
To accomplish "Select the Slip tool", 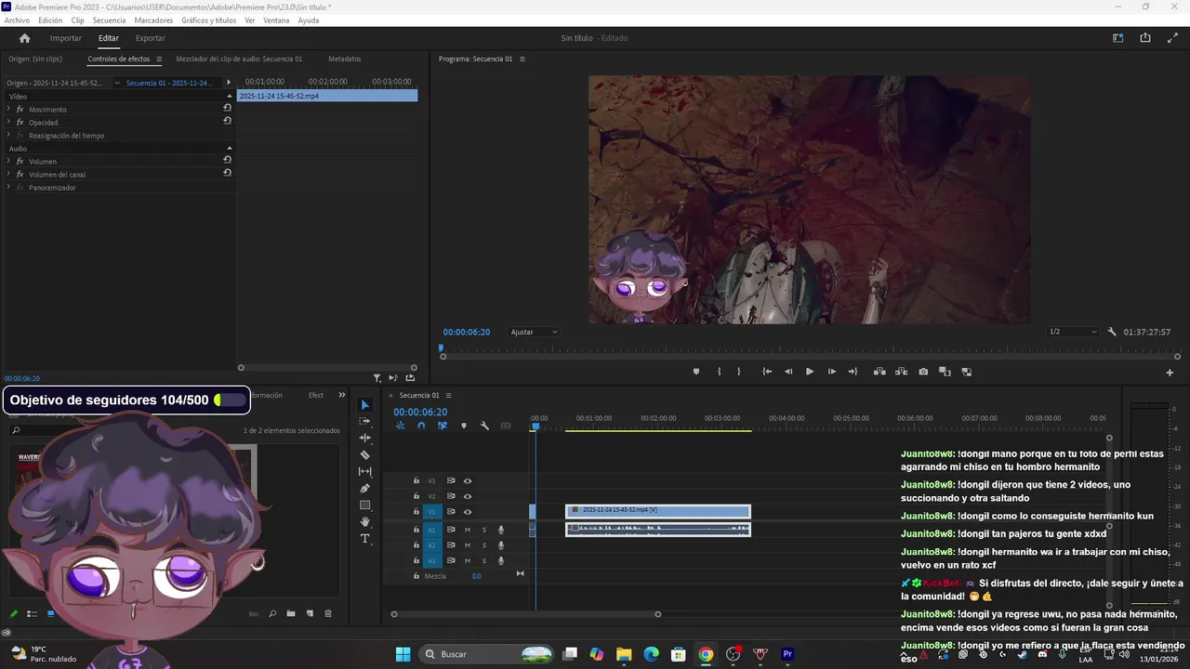I will pyautogui.click(x=364, y=472).
